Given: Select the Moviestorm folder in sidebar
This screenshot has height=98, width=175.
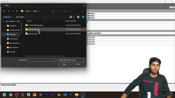Looking at the screenshot, I should pyautogui.click(x=13, y=47).
